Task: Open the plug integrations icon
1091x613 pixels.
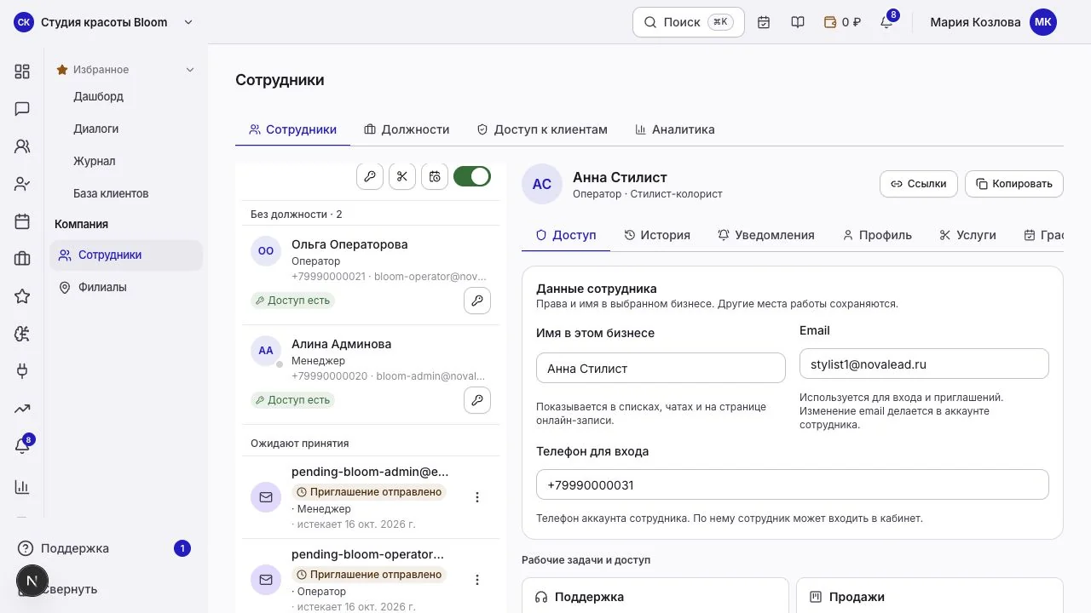Action: [22, 371]
